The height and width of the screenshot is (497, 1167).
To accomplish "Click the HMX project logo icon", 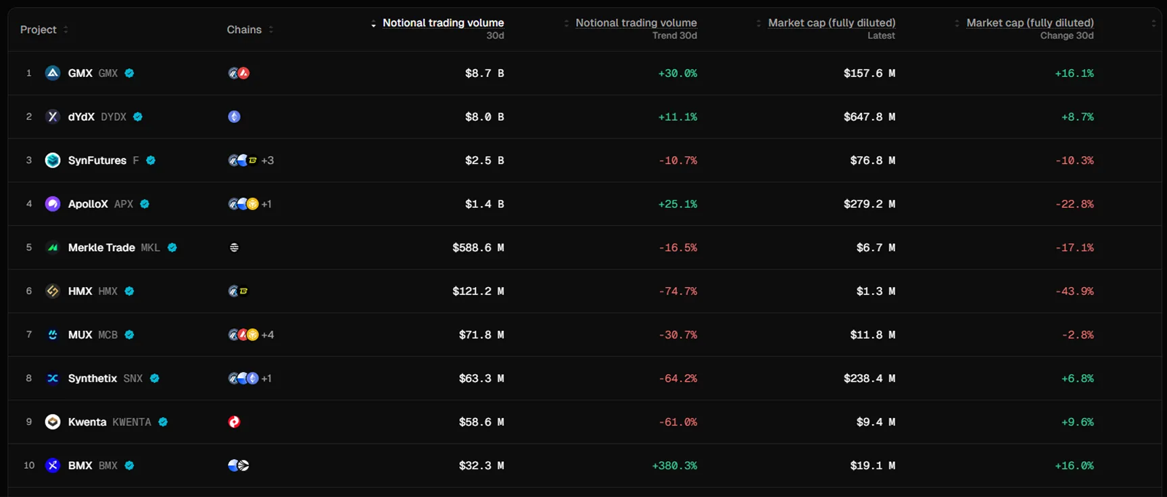I will point(53,291).
